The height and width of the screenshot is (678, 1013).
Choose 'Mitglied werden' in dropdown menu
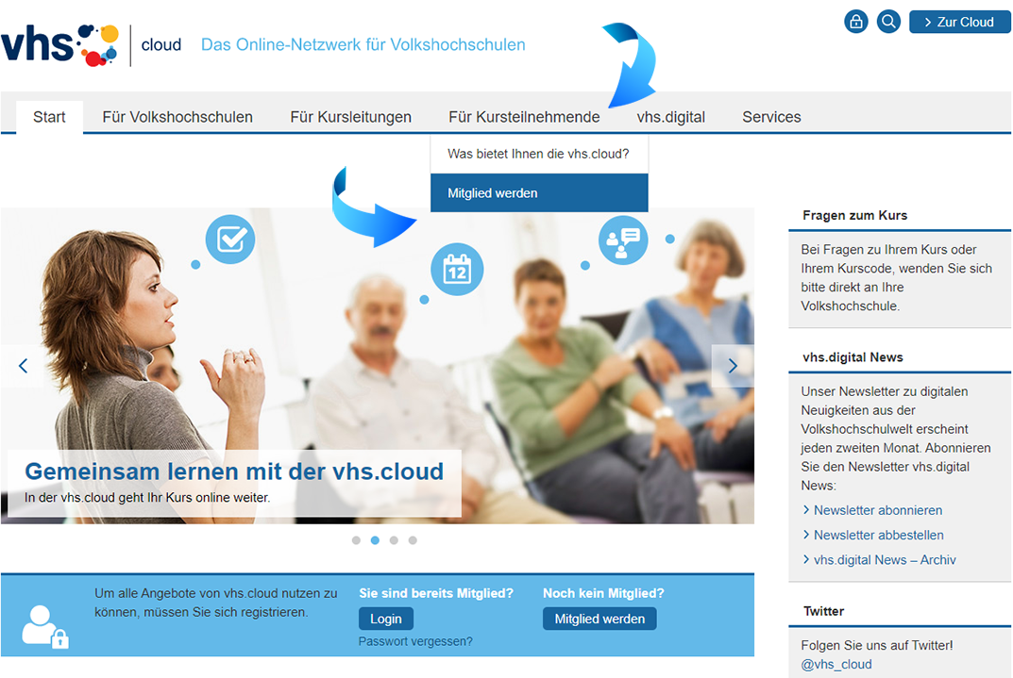(539, 193)
